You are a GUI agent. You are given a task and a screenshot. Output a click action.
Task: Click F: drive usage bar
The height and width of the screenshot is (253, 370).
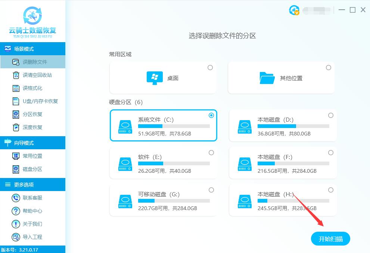click(293, 163)
